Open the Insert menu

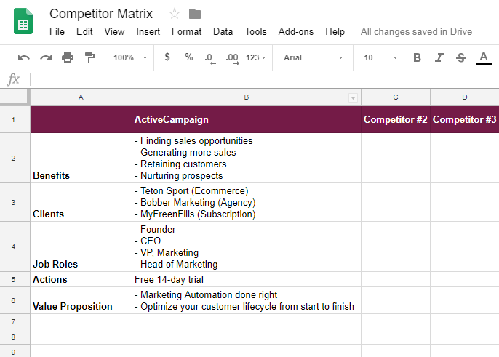148,31
